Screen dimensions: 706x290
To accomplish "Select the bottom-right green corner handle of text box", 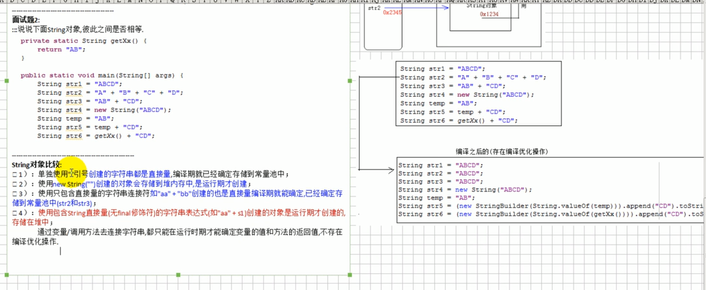I will (x=350, y=275).
